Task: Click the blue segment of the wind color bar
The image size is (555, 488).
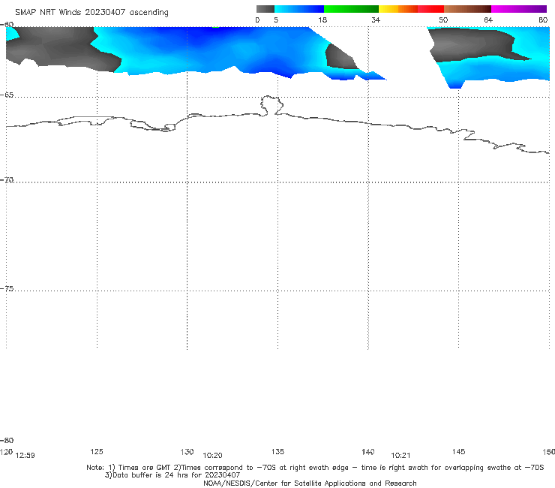Action: (299, 9)
